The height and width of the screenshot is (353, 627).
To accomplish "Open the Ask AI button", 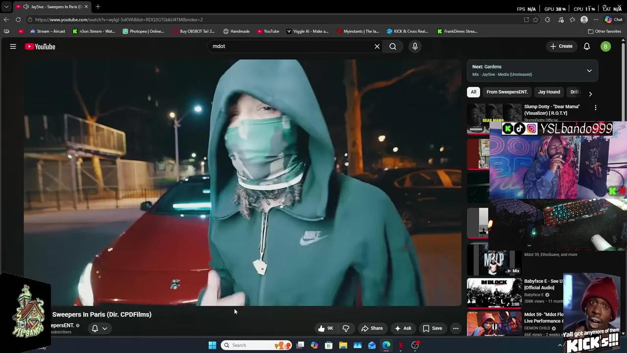I will coord(403,328).
